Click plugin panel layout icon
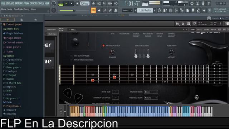Screen dimensions: 229x129 click(189, 24)
